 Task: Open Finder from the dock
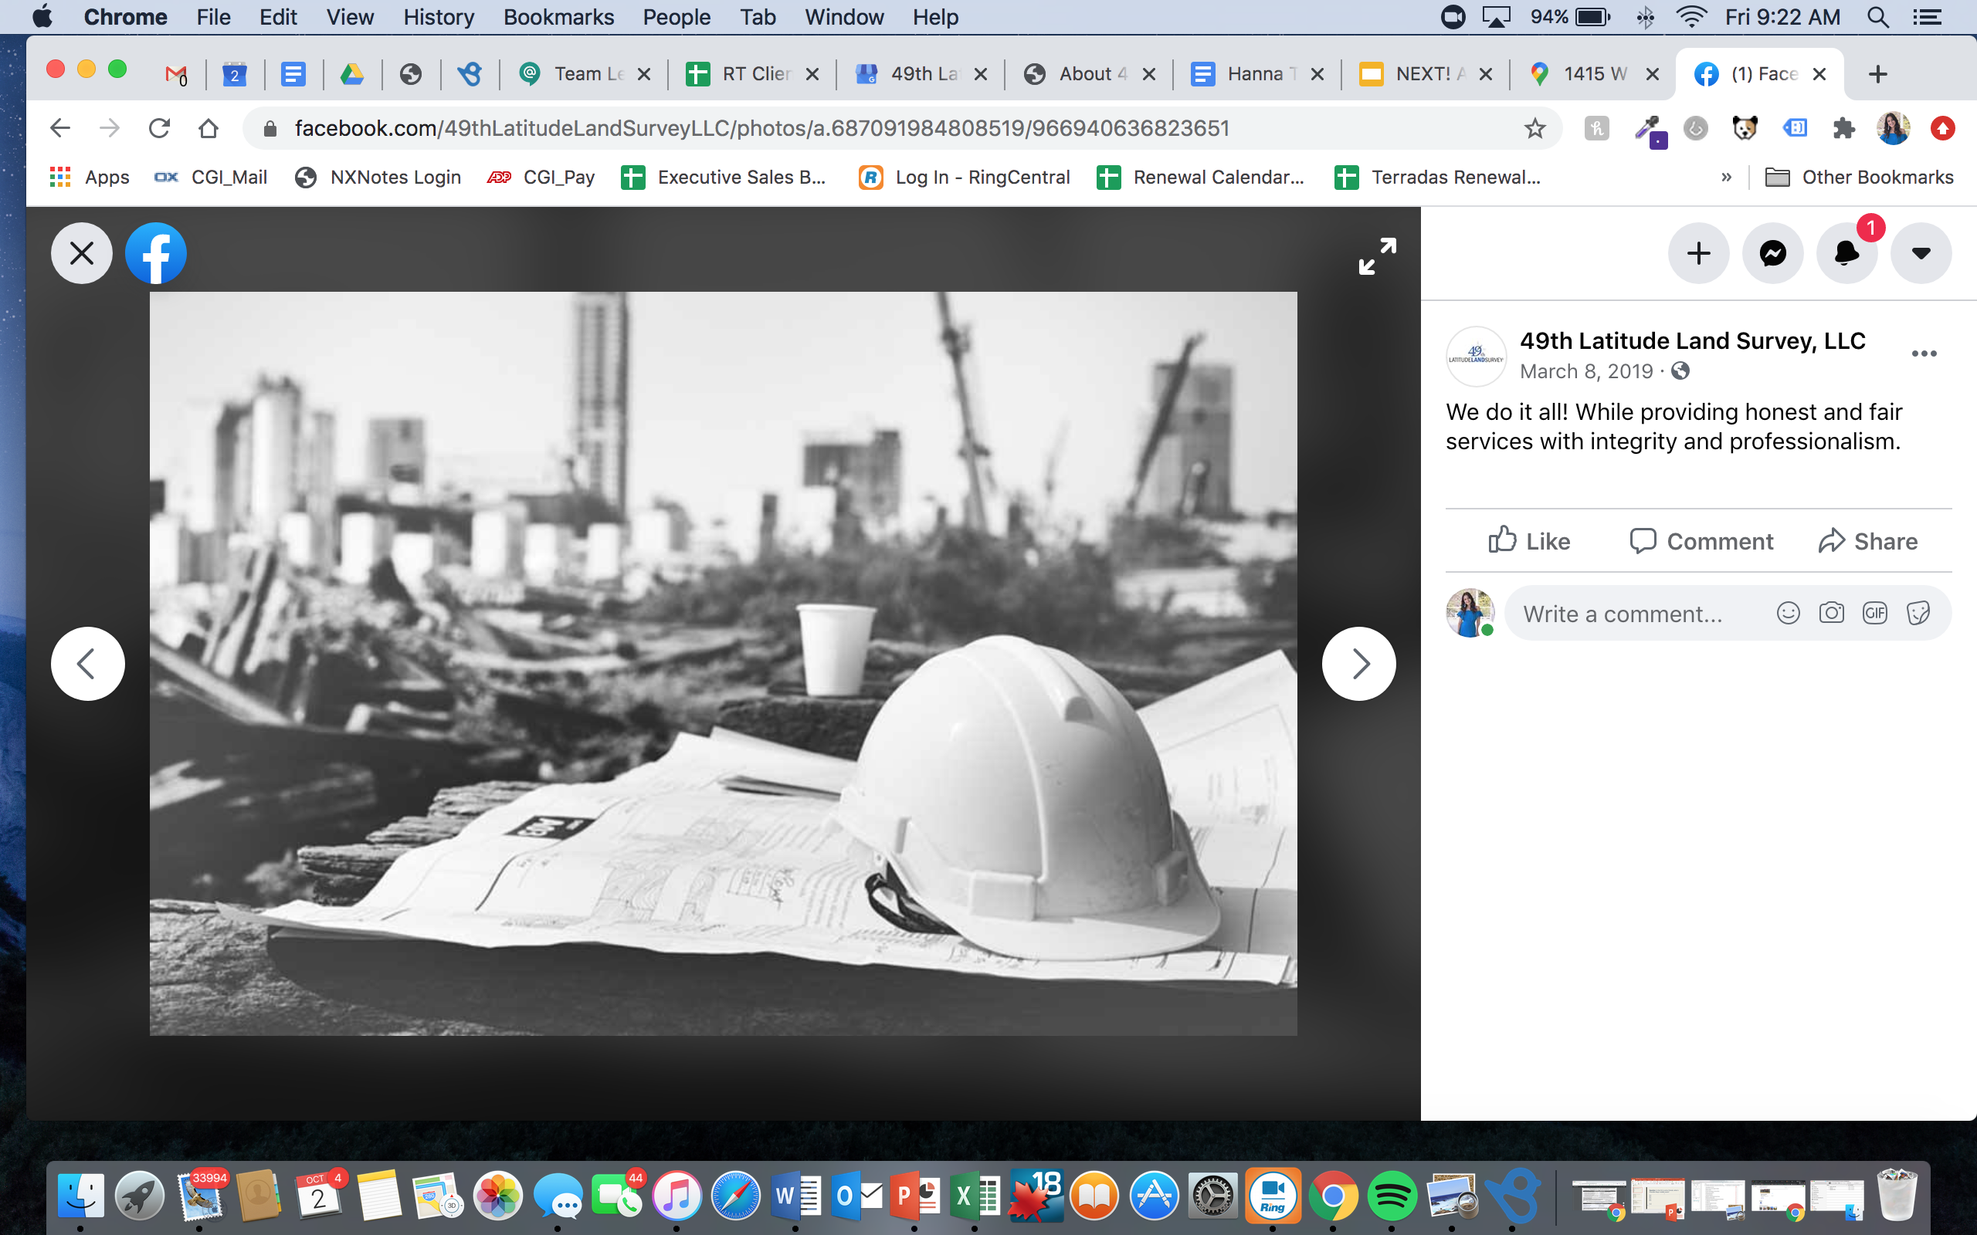pyautogui.click(x=81, y=1196)
